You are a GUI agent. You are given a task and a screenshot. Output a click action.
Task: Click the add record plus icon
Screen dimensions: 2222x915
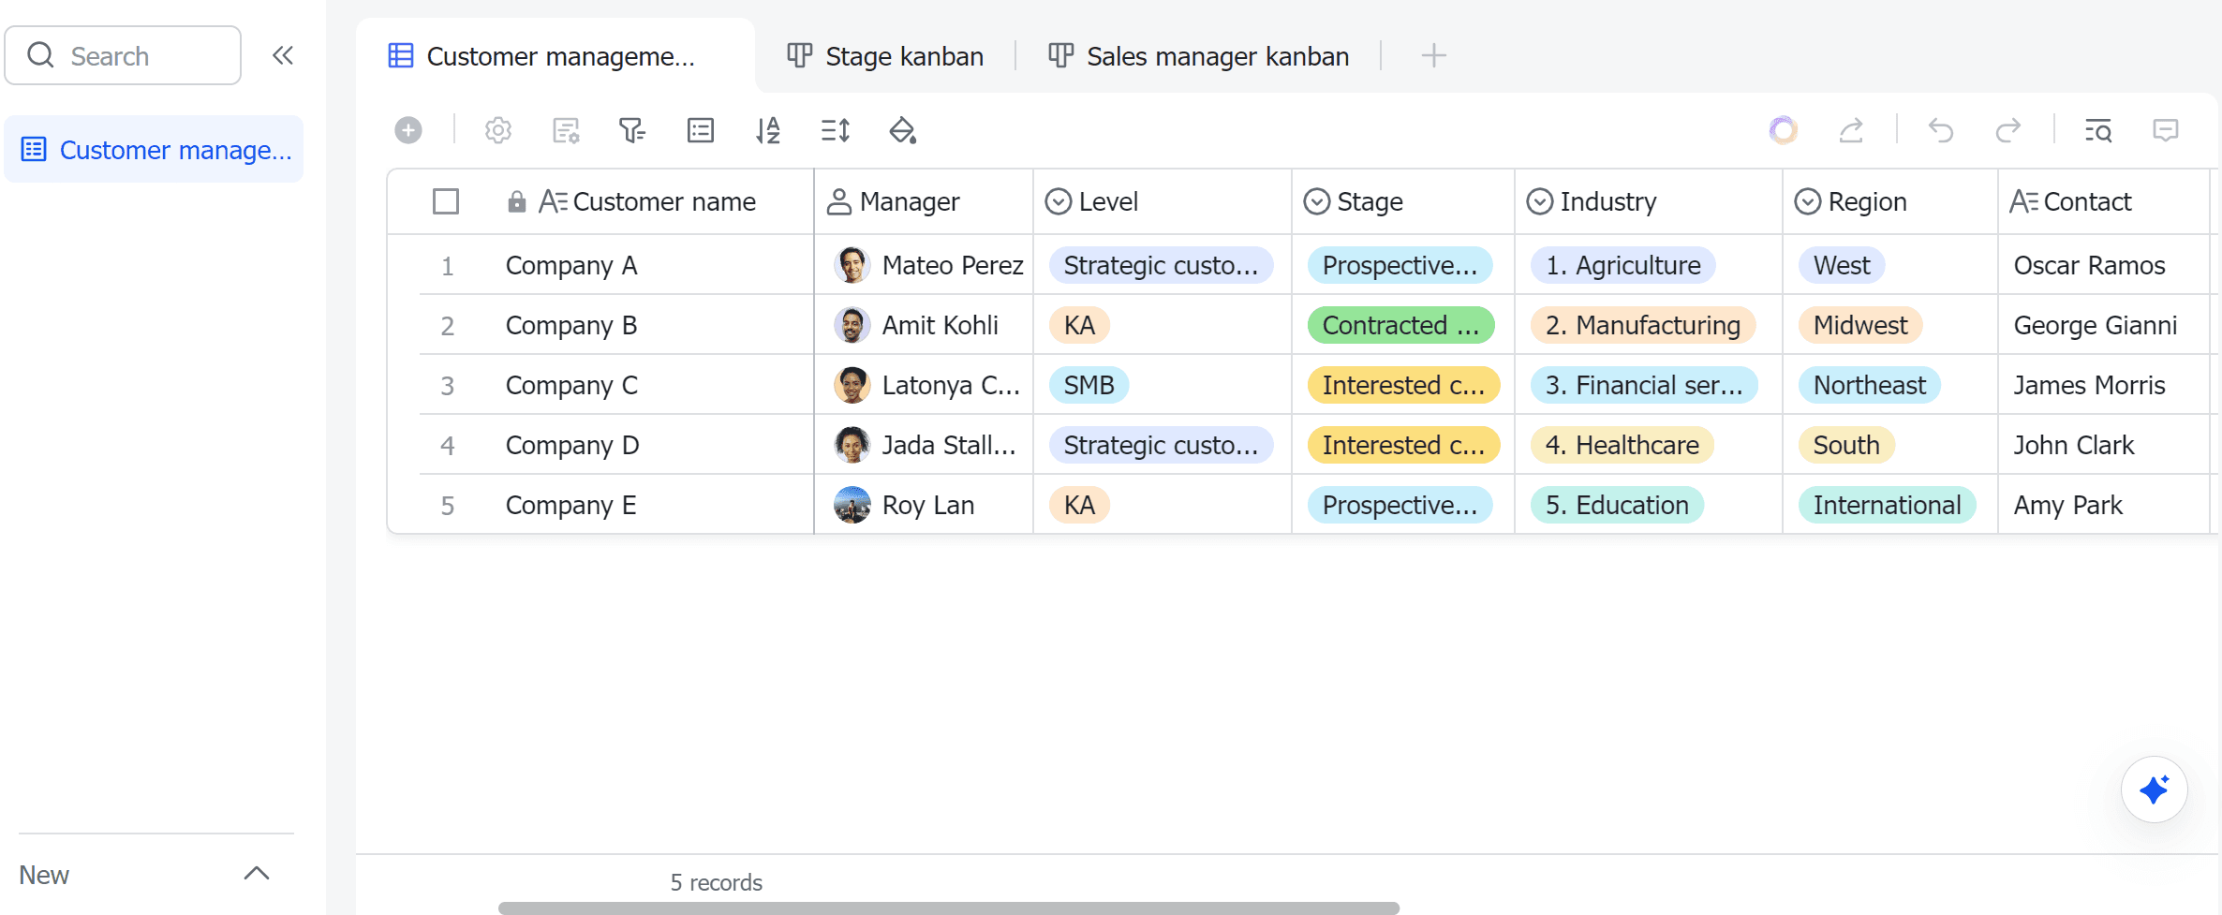pyautogui.click(x=408, y=130)
